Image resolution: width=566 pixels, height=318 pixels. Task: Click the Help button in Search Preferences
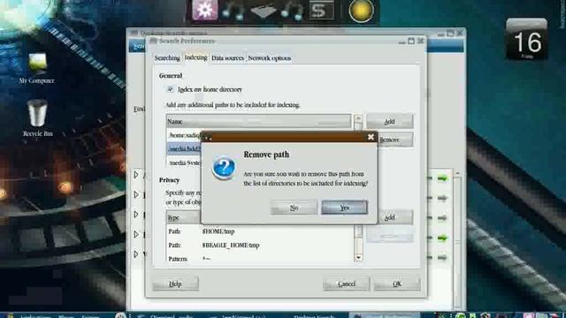(175, 284)
